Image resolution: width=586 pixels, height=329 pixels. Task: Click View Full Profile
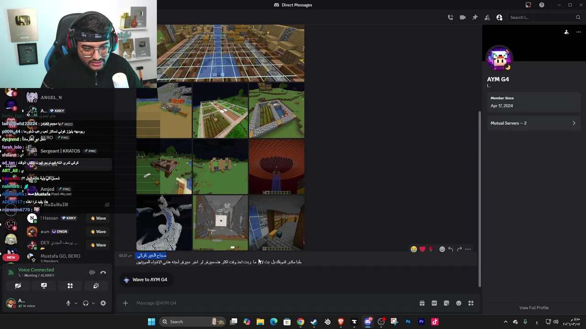tap(534, 308)
